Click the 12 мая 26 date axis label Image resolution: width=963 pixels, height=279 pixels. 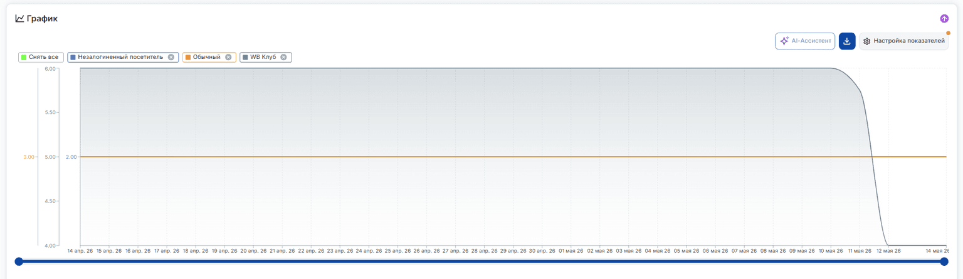pyautogui.click(x=888, y=251)
